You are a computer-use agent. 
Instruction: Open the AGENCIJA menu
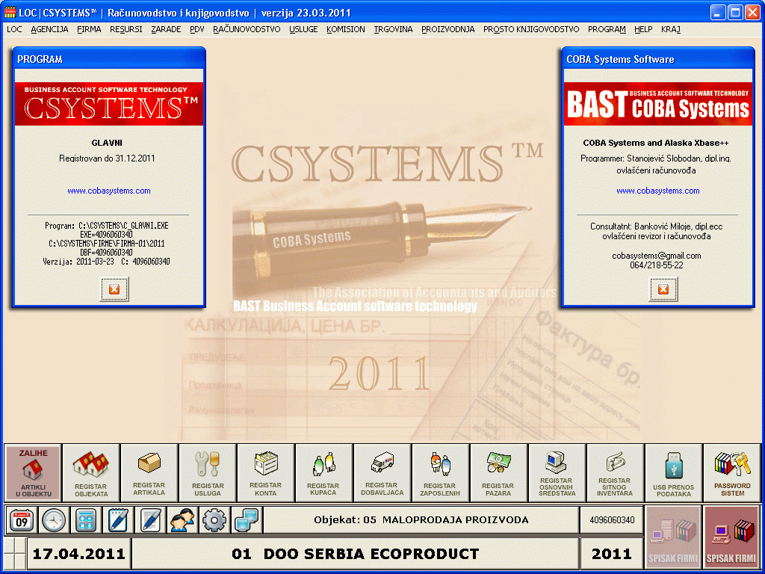pos(49,29)
